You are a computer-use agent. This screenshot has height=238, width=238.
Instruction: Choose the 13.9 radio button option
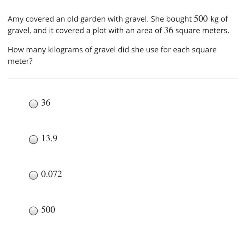33,139
